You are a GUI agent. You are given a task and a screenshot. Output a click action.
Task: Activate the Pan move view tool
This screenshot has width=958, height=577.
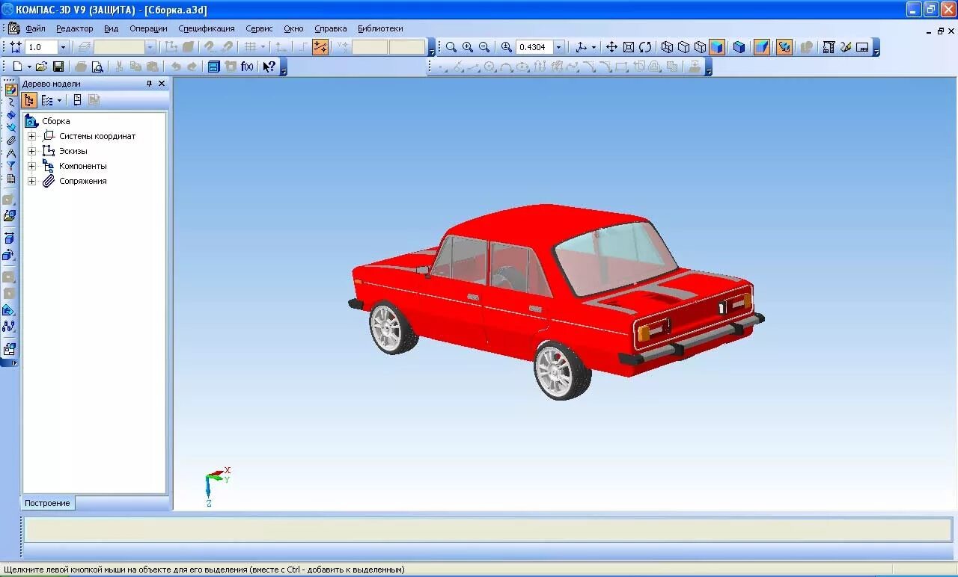[611, 47]
